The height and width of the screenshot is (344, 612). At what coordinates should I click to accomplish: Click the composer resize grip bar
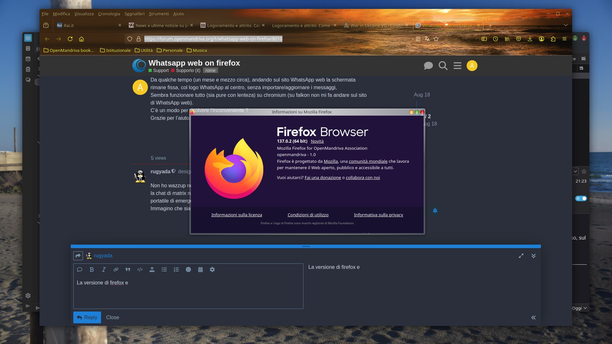306,246
